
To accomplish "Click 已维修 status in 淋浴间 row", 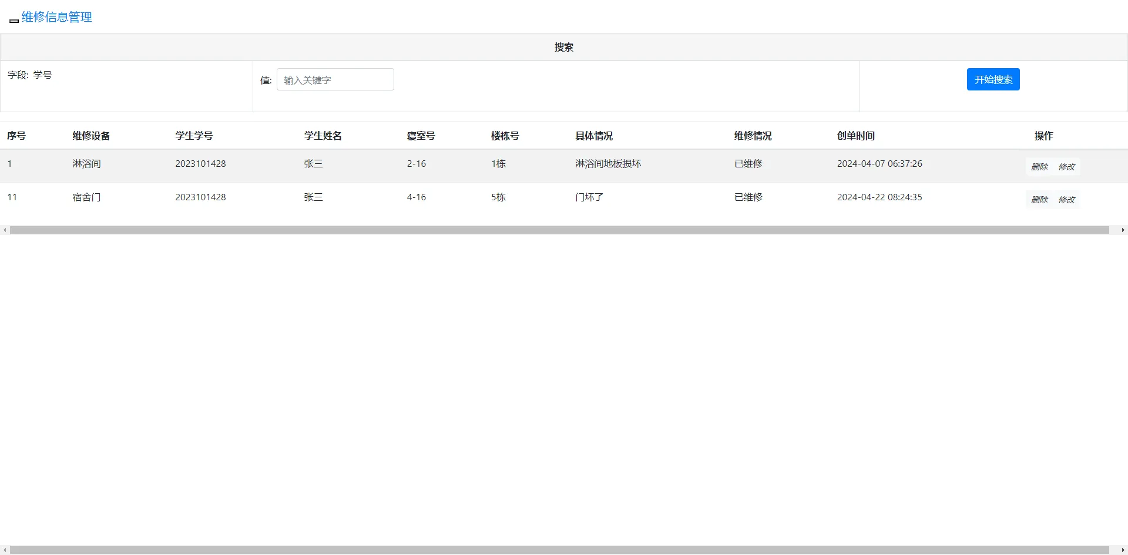I will [748, 164].
